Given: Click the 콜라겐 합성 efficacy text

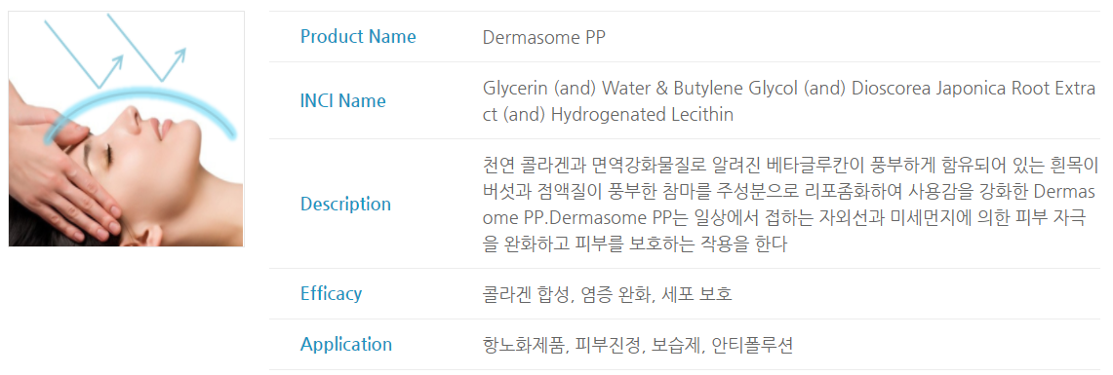Looking at the screenshot, I should pos(526,294).
